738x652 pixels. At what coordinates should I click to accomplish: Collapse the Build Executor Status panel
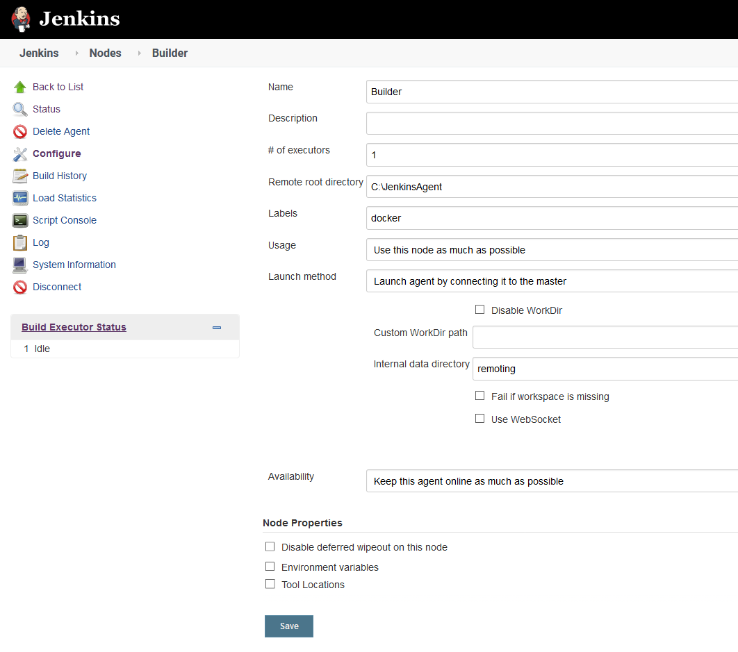coord(217,328)
